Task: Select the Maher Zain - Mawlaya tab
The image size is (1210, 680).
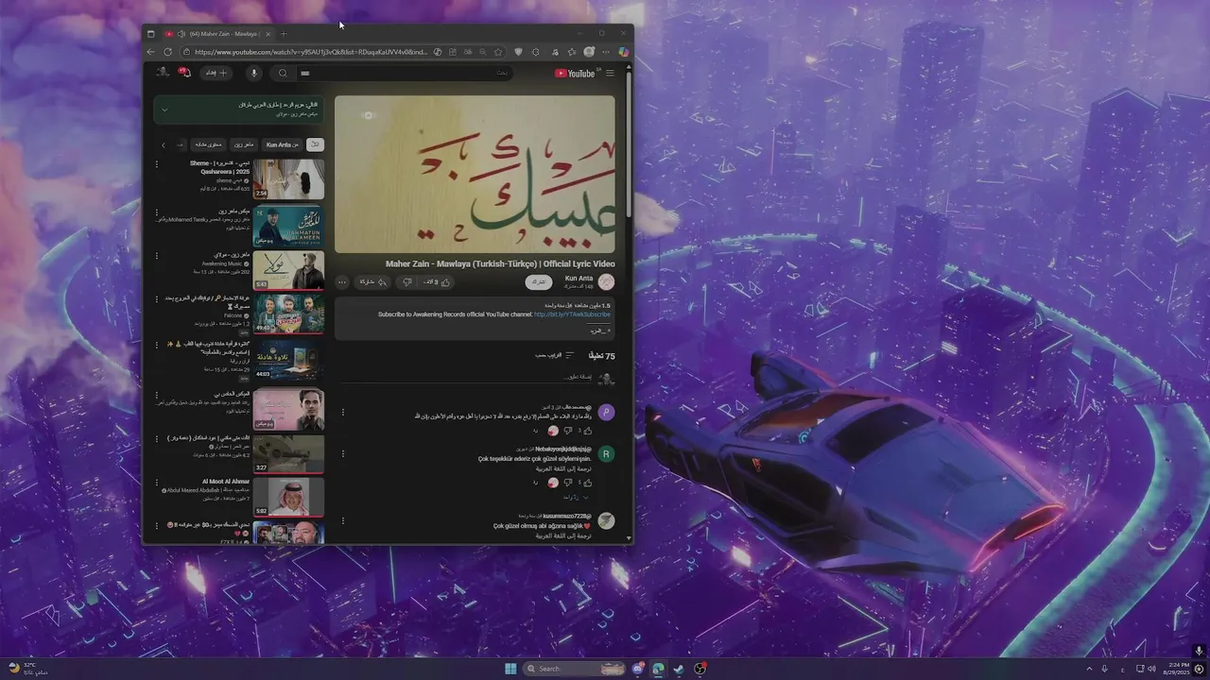Action: click(x=217, y=34)
